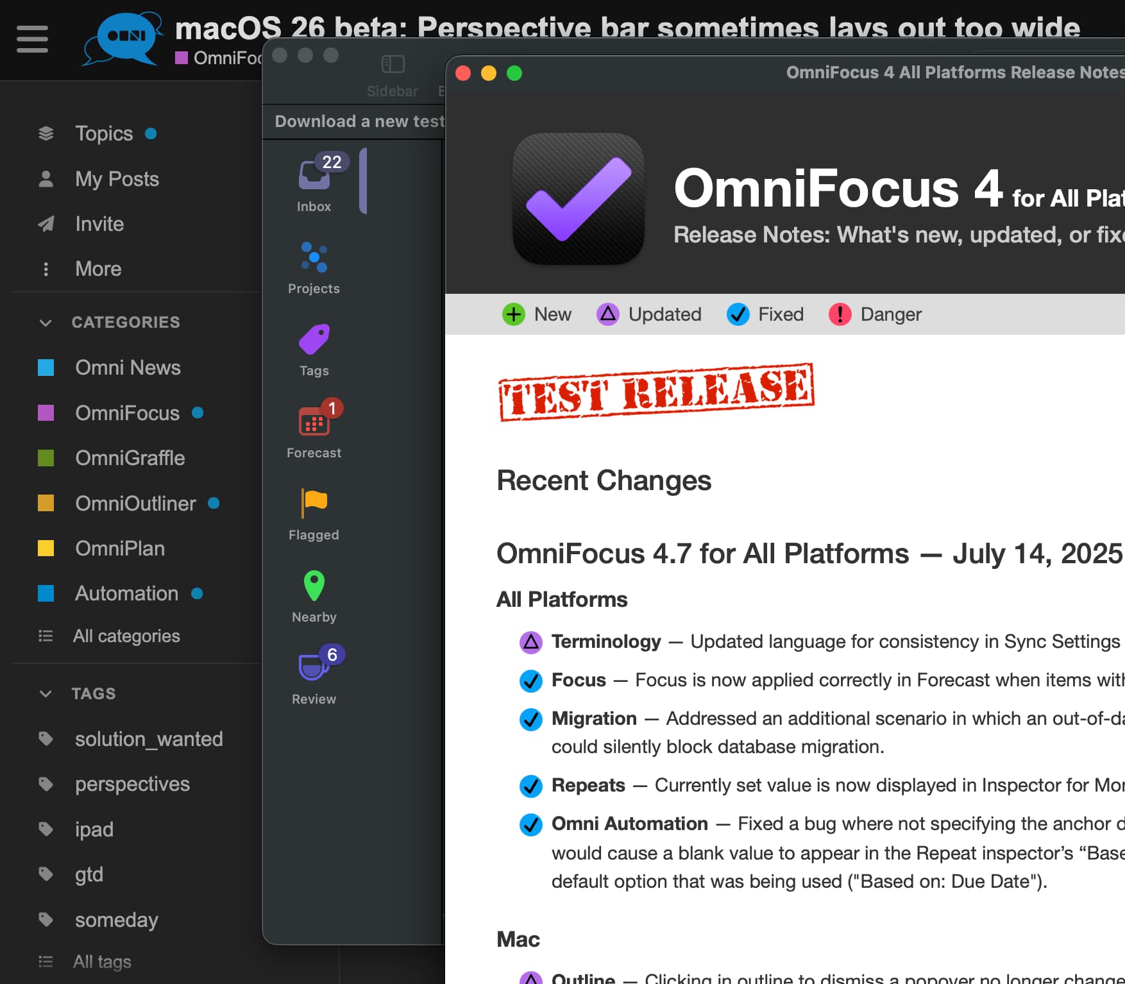Open the OmniOutliner category
This screenshot has height=984, width=1125.
click(x=135, y=504)
